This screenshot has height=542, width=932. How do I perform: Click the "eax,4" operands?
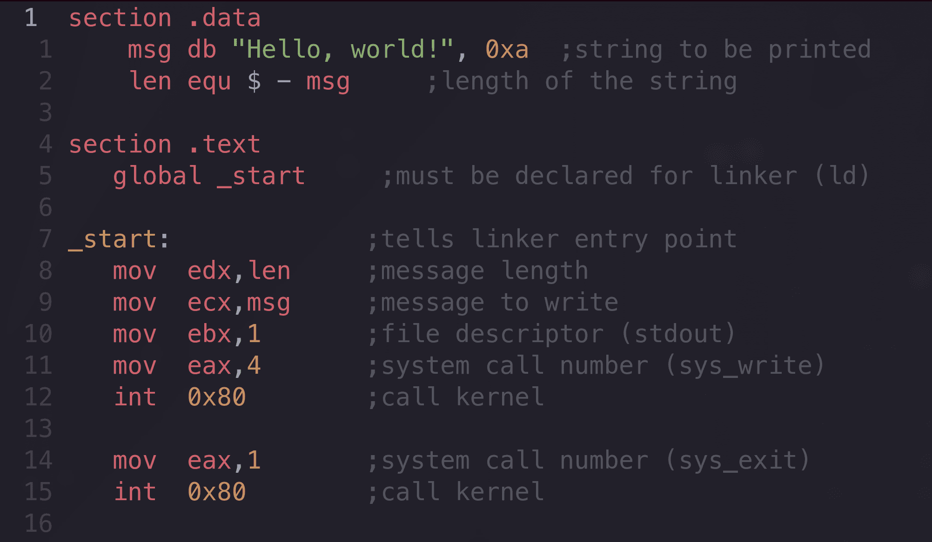(x=224, y=366)
